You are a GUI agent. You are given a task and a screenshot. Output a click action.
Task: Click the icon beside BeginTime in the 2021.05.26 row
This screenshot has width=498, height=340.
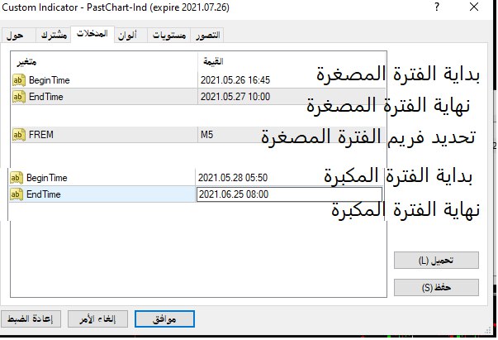20,80
